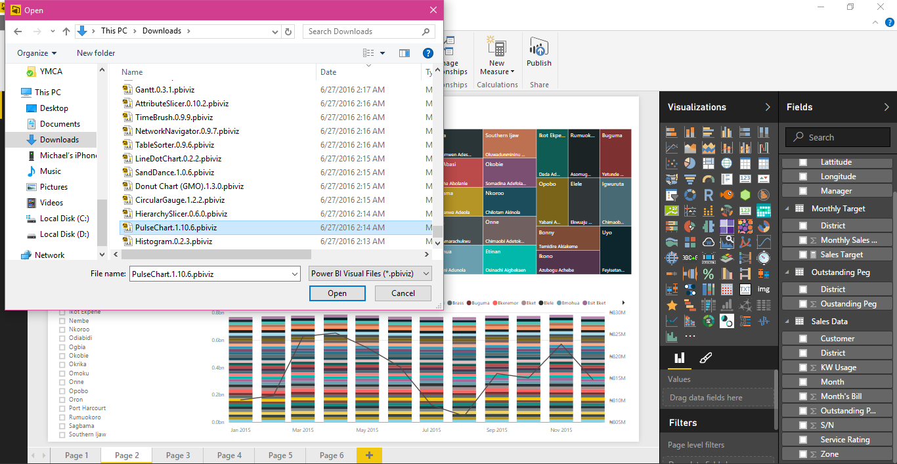Choose the R script visual icon
Image resolution: width=897 pixels, height=464 pixels.
[709, 195]
